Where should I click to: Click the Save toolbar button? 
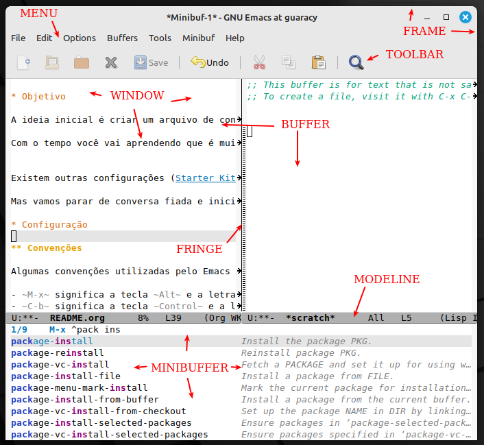tap(152, 62)
